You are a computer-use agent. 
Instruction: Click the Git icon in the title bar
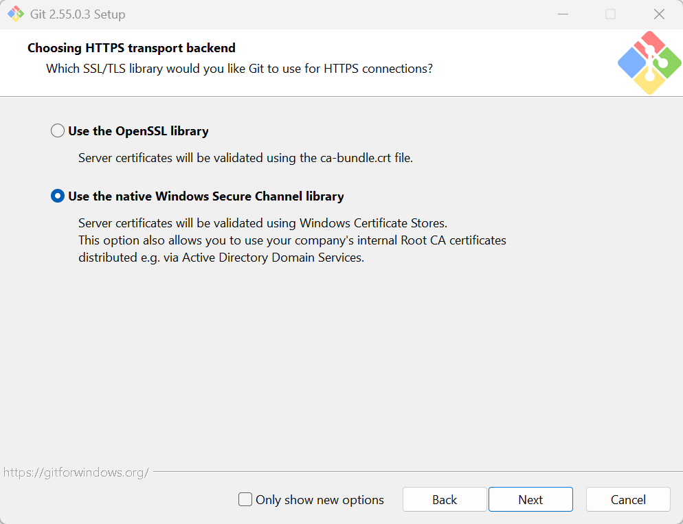16,14
